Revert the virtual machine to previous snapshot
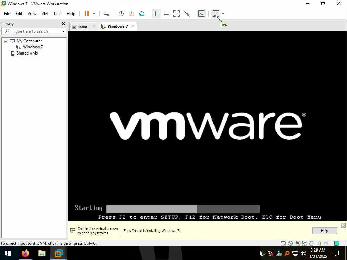 pos(131,14)
